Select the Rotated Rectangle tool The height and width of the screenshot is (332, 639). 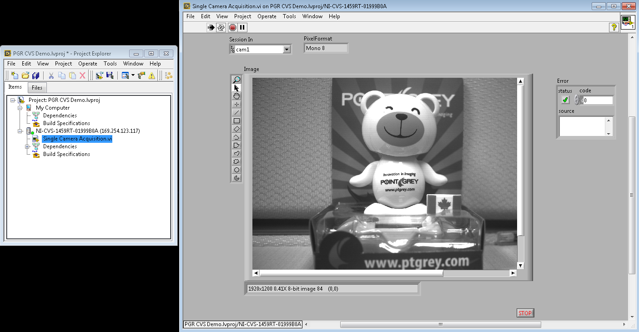(x=236, y=129)
